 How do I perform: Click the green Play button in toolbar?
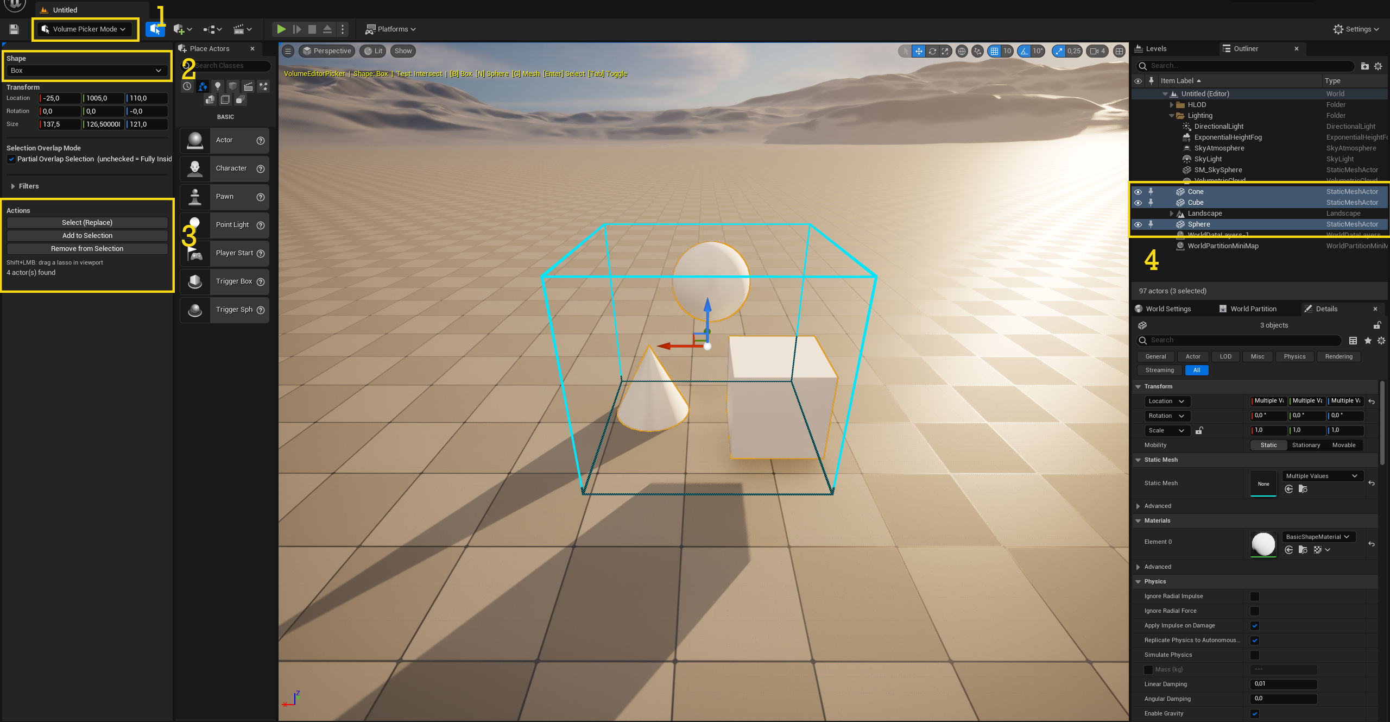[x=281, y=29]
